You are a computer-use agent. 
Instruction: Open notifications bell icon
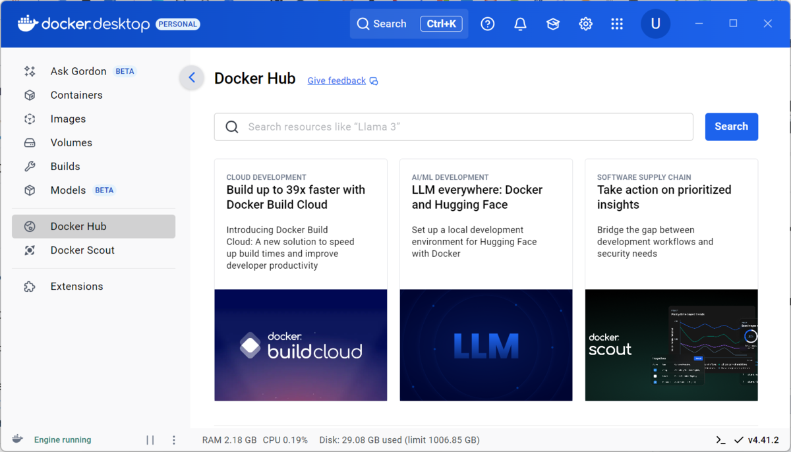tap(520, 24)
